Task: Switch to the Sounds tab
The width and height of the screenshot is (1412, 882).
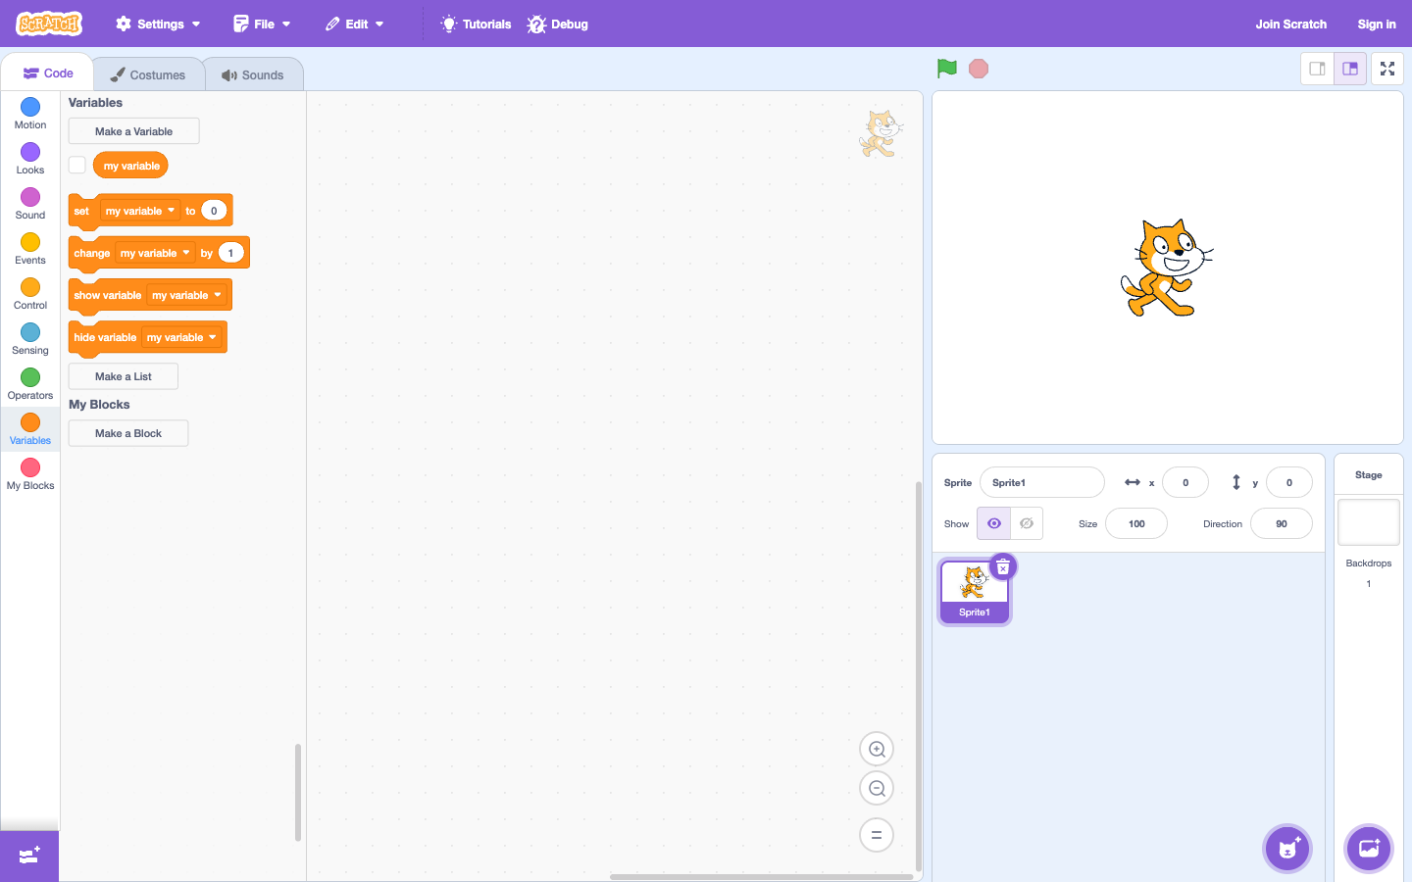Action: tap(253, 74)
